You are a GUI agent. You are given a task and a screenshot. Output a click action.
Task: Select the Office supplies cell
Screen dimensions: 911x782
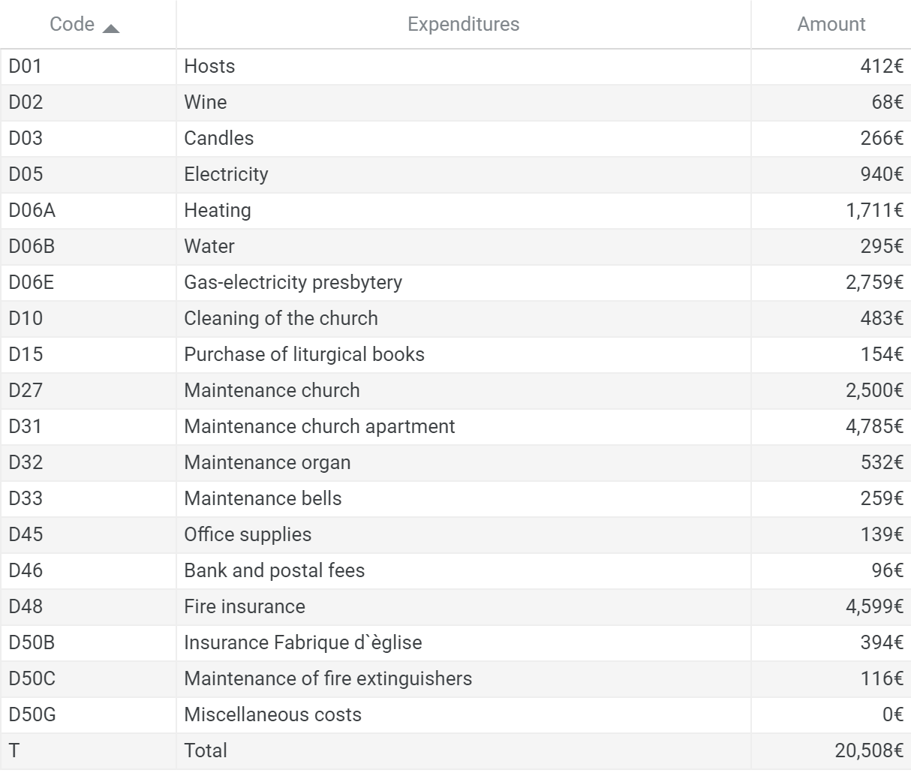[463, 534]
